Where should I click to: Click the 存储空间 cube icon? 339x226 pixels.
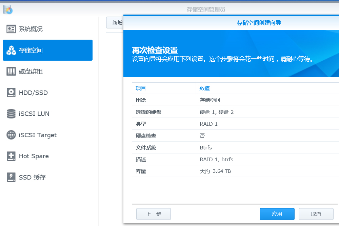pyautogui.click(x=11, y=50)
